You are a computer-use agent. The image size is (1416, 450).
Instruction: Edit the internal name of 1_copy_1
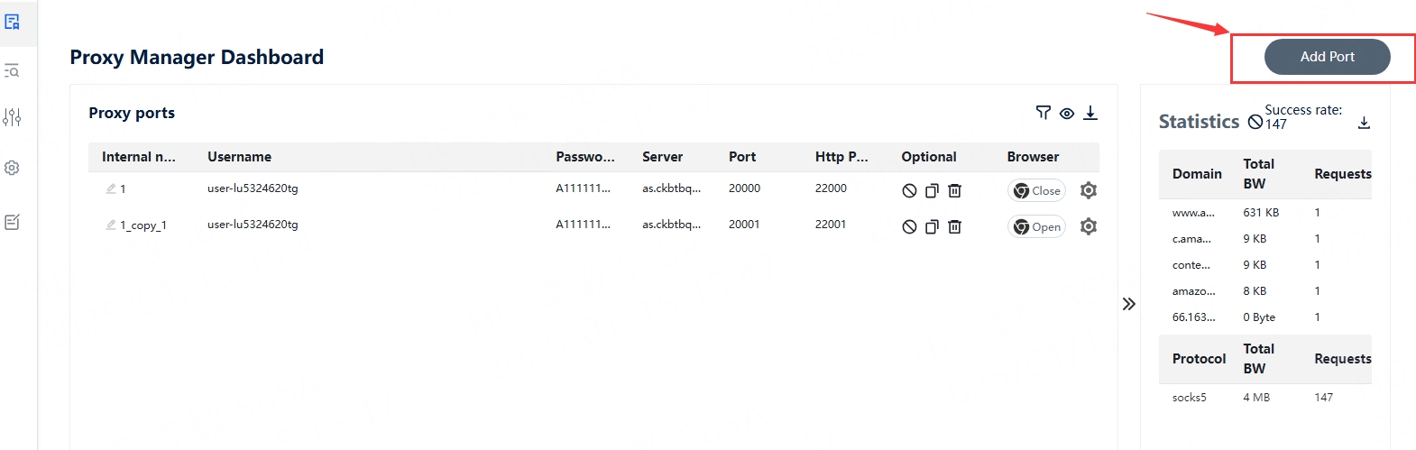(111, 225)
